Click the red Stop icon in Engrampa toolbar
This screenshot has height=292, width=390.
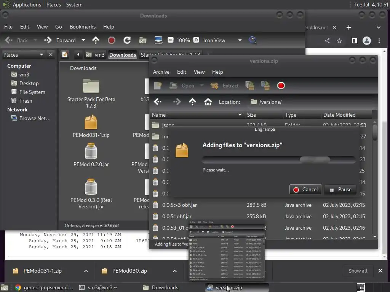[x=281, y=86]
